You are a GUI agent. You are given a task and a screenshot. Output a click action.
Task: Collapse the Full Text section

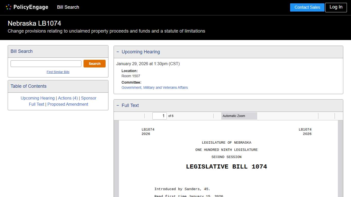tap(118, 105)
